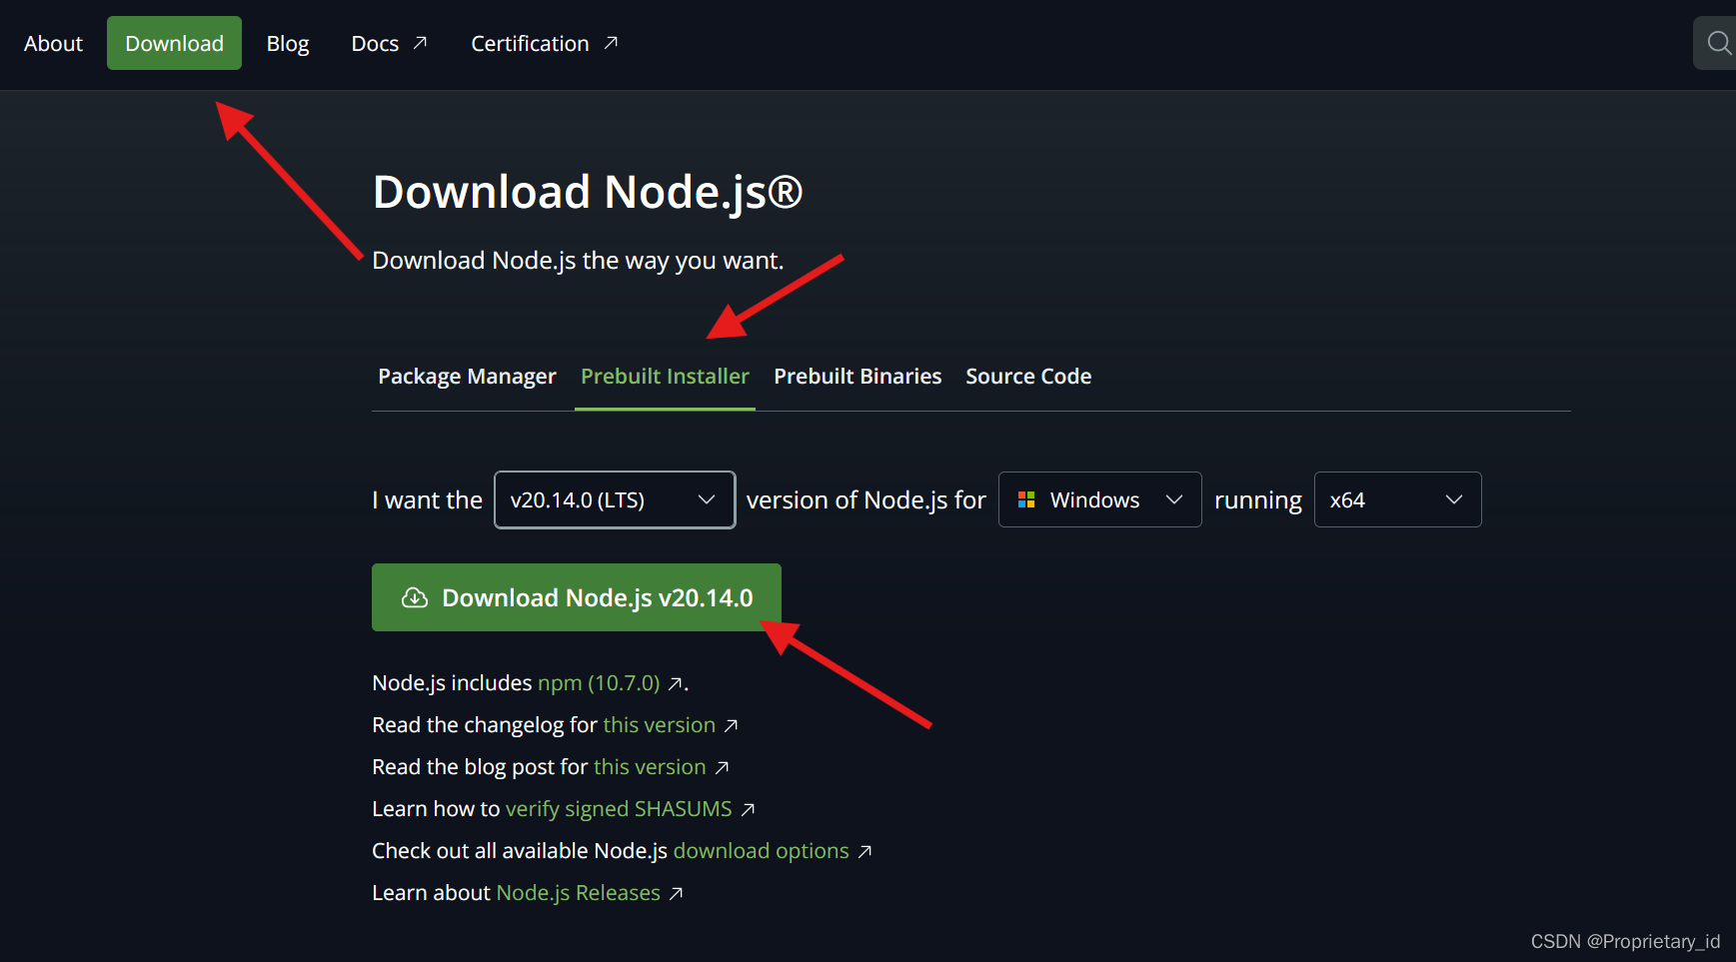The image size is (1736, 962).
Task: Select the Prebuilt Installer tab
Action: pyautogui.click(x=665, y=377)
